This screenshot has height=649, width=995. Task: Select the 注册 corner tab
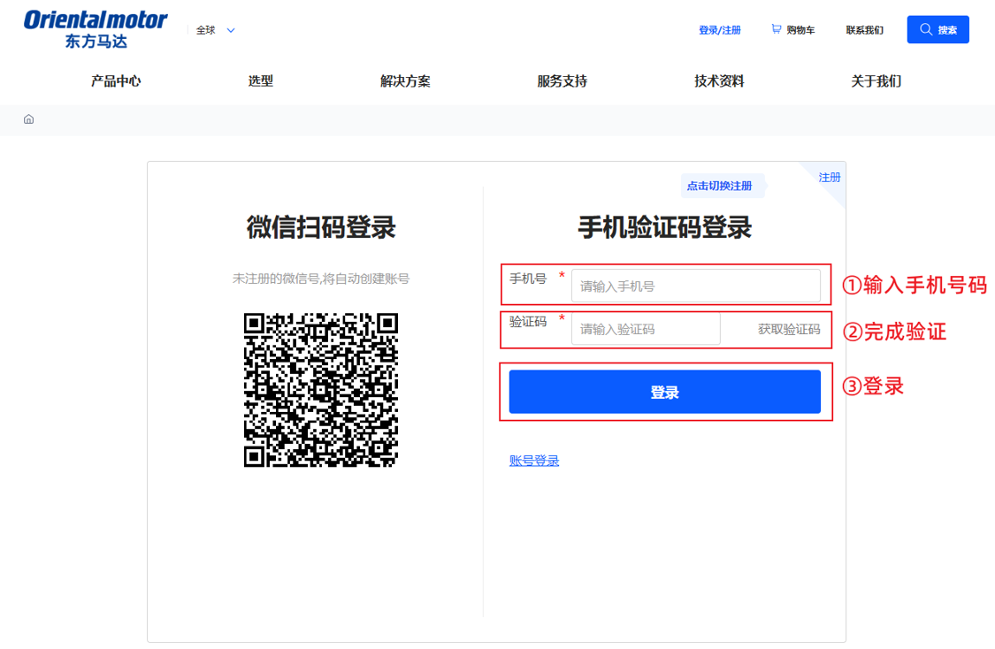tap(829, 177)
